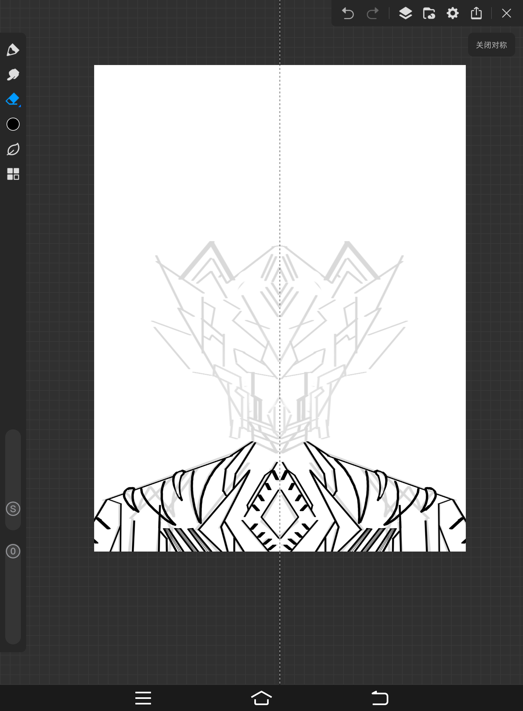Undo the last stroke
The width and height of the screenshot is (523, 711).
coord(348,13)
